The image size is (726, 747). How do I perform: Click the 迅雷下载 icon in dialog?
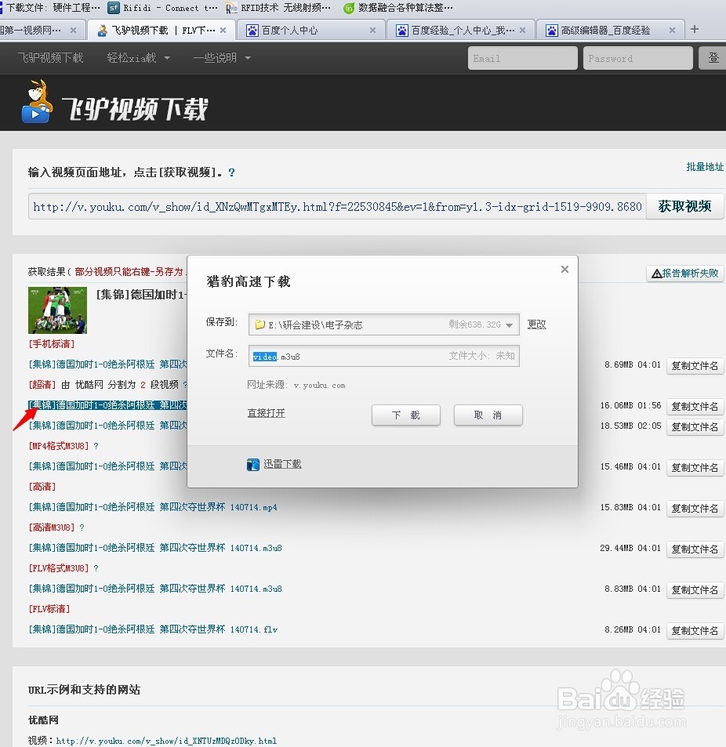click(x=253, y=465)
